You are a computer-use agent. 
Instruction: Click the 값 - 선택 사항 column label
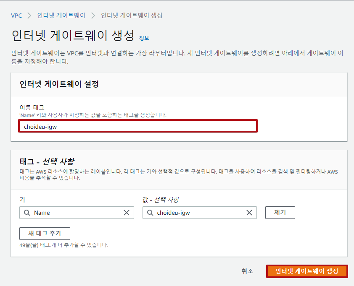coord(161,200)
